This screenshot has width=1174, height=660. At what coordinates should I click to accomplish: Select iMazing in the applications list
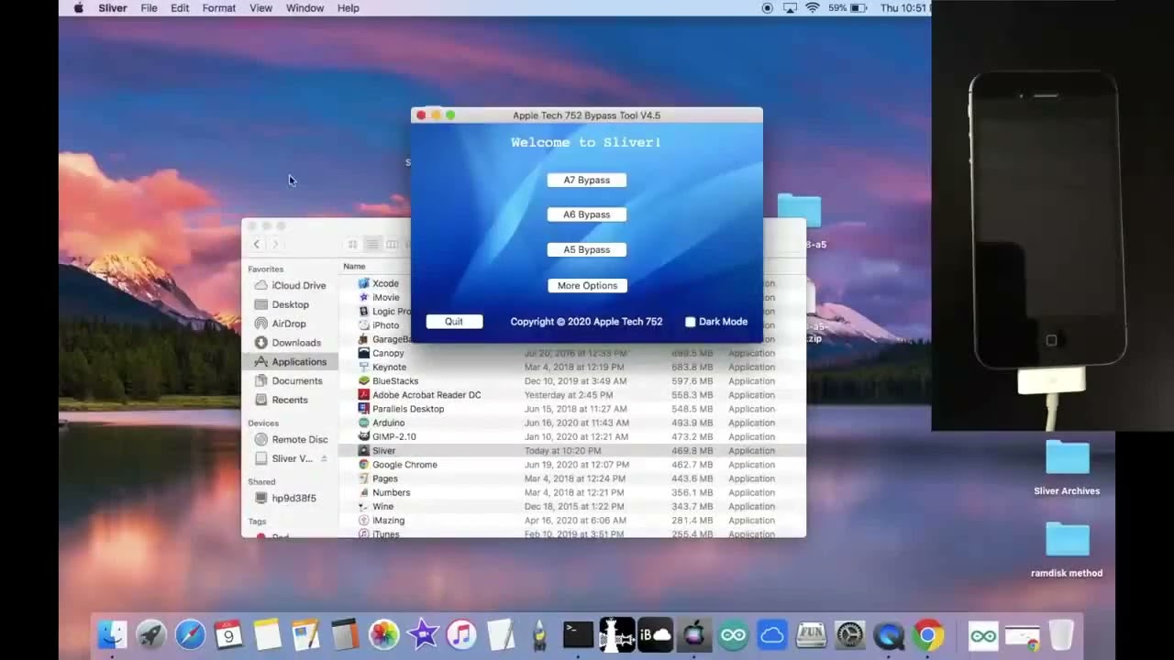tap(572, 521)
